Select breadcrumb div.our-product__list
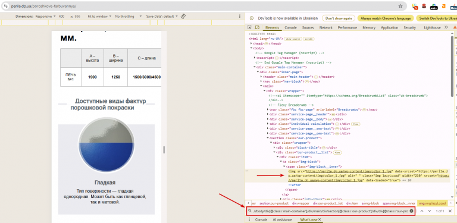The width and height of the screenshot is (457, 223). [x=328, y=203]
